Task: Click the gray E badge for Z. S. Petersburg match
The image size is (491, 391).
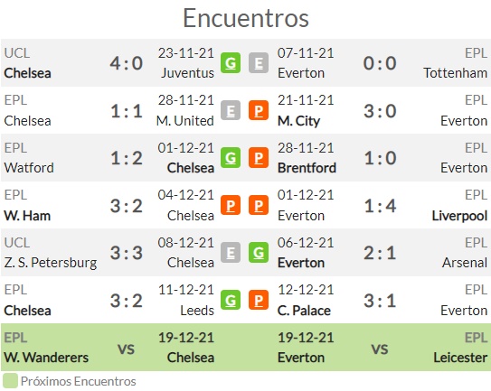Action: [231, 253]
